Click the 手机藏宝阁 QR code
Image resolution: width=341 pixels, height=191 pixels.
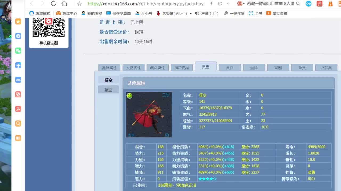48,28
